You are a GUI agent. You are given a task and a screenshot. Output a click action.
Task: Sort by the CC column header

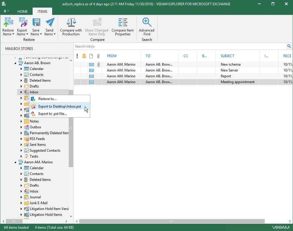pyautogui.click(x=186, y=56)
